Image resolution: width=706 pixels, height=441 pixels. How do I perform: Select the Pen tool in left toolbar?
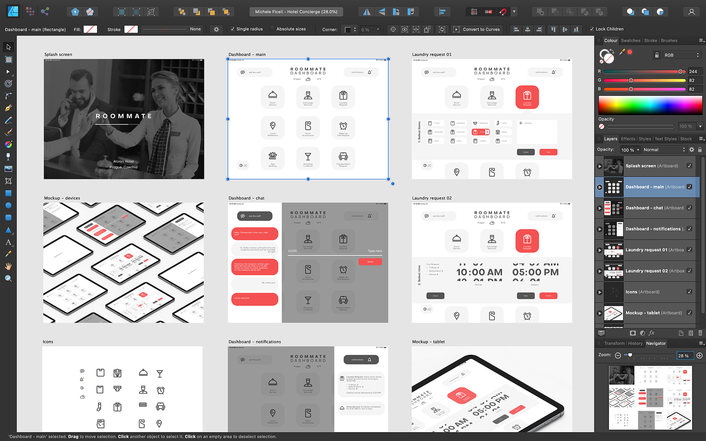(x=8, y=108)
